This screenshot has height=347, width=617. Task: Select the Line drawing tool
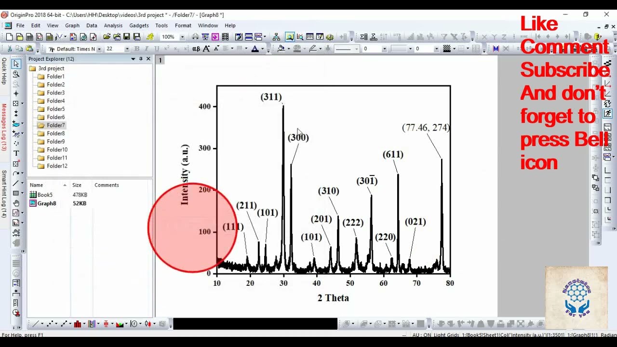(16, 183)
